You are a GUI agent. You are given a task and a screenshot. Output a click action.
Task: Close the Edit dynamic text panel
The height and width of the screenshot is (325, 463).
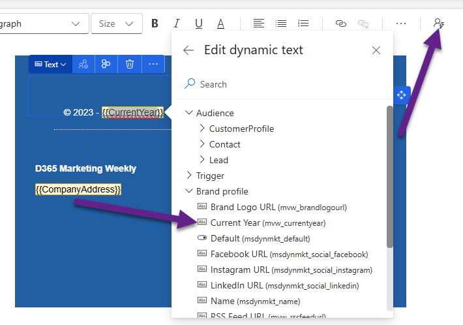click(x=376, y=50)
